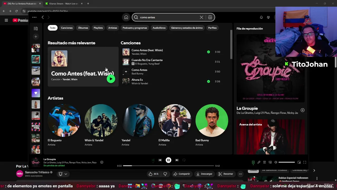
Task: Show lyrics with microphone icon
Action: click(259, 162)
